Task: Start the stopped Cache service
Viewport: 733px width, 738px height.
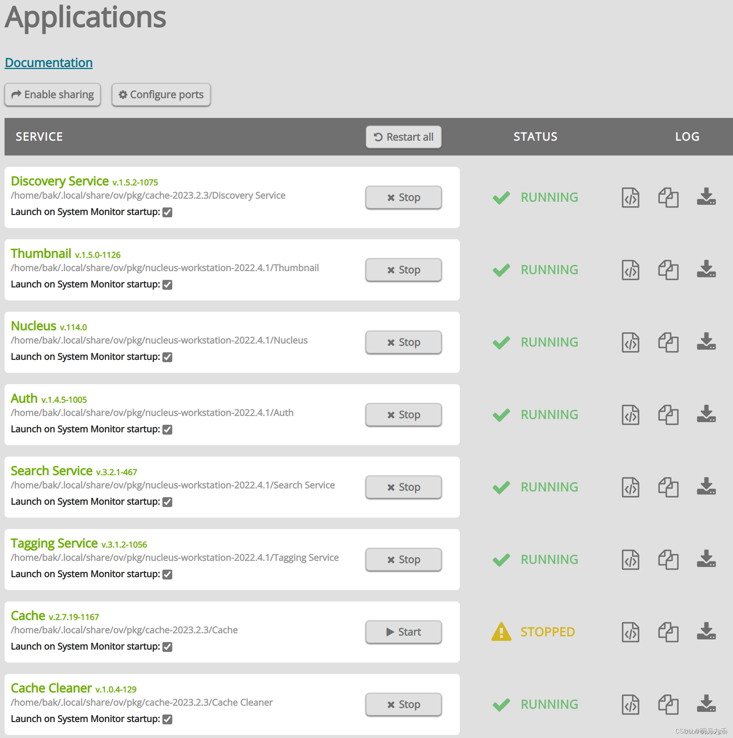Action: click(x=403, y=632)
